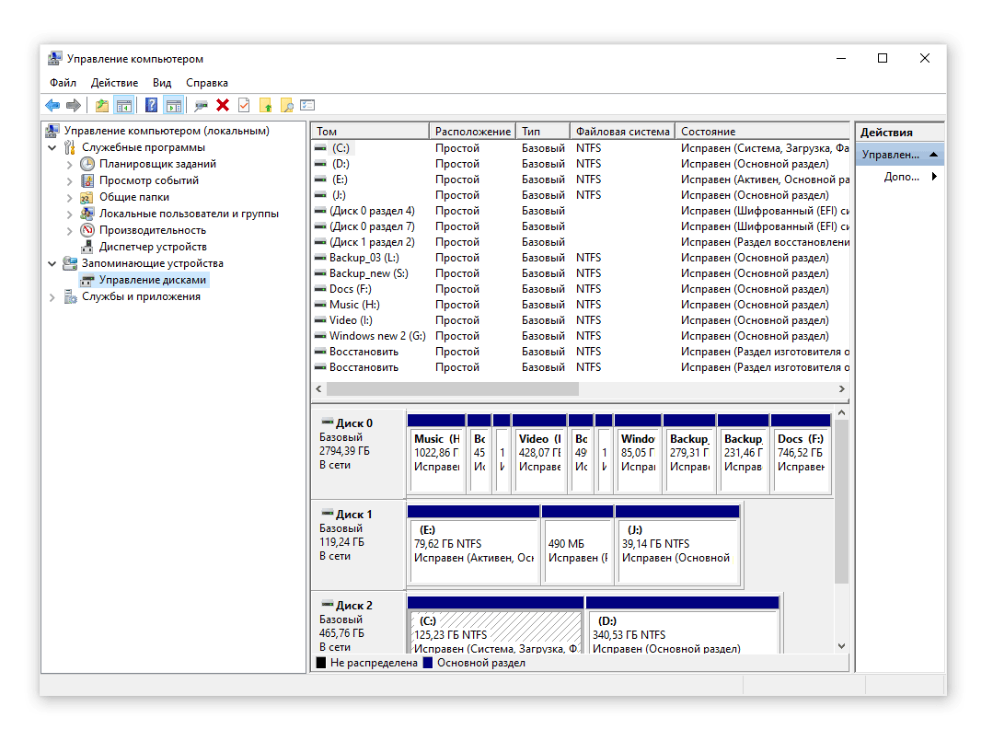Open the Вид menu
Image resolution: width=993 pixels, height=741 pixels.
[162, 83]
